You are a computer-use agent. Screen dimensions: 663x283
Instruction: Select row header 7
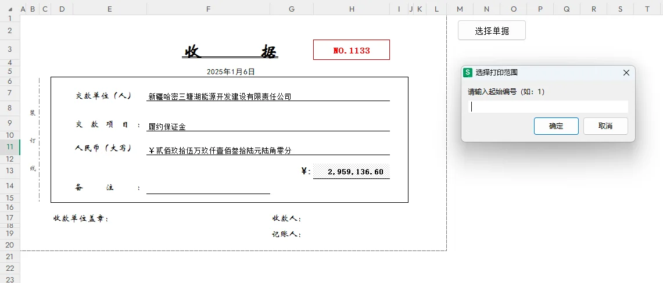[10, 92]
